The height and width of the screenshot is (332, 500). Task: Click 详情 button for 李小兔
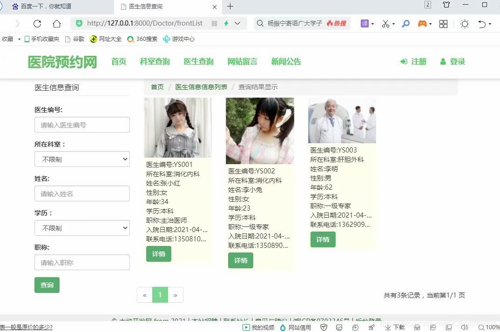[x=241, y=260]
